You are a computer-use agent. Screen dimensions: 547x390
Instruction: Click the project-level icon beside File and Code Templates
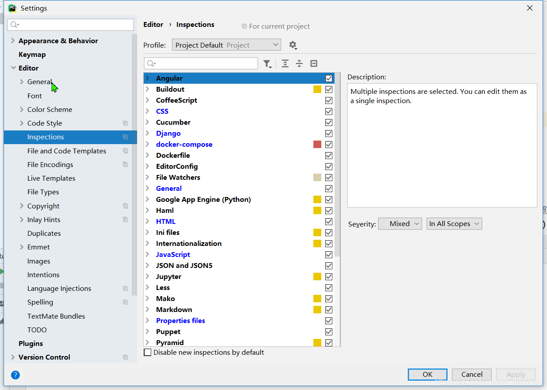pos(126,151)
